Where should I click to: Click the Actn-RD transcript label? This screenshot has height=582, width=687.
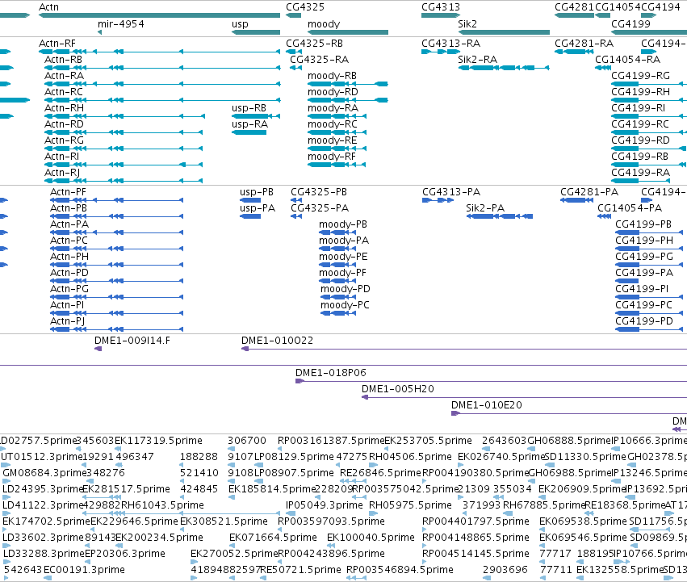(x=64, y=124)
